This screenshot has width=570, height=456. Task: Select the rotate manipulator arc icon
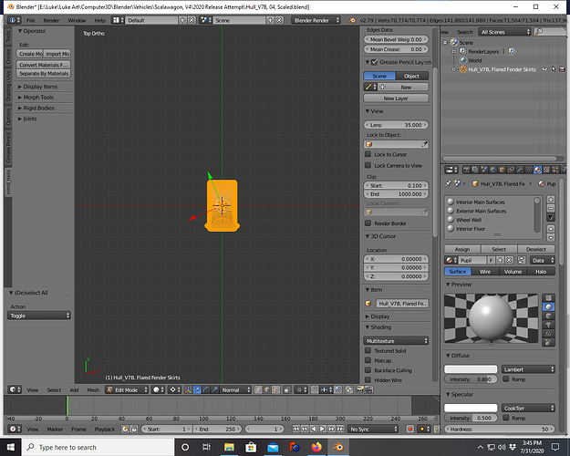[x=206, y=389]
